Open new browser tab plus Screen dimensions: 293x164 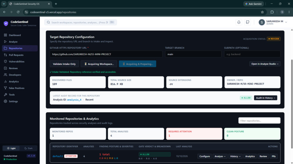point(56,4)
